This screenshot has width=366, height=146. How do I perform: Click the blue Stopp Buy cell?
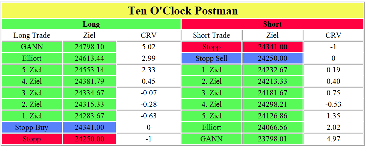pos(32,127)
